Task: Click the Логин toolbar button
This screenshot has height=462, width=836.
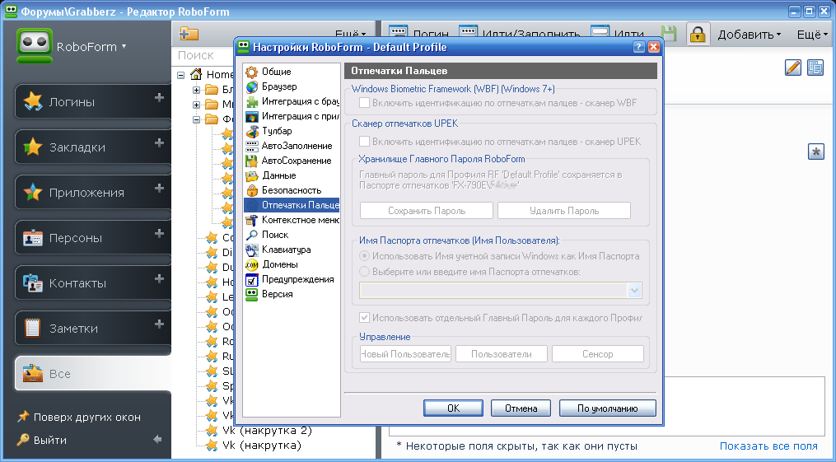Action: point(418,34)
